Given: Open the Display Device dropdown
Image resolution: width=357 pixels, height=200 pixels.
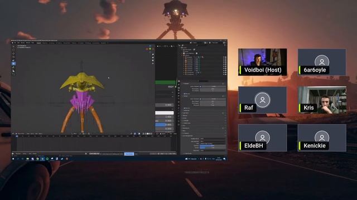Looking at the screenshot, I should point(213,139).
